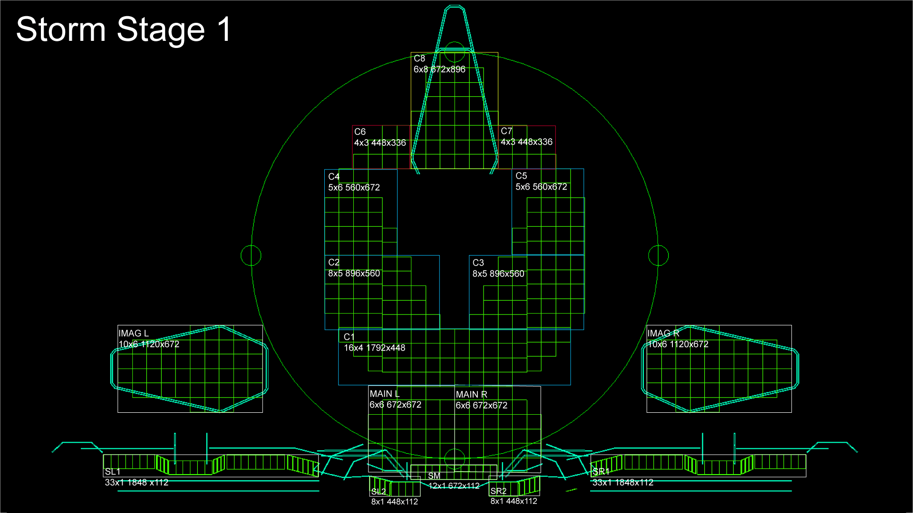The image size is (913, 513).
Task: Select the C8 6x8 672x896 label
Action: [439, 64]
